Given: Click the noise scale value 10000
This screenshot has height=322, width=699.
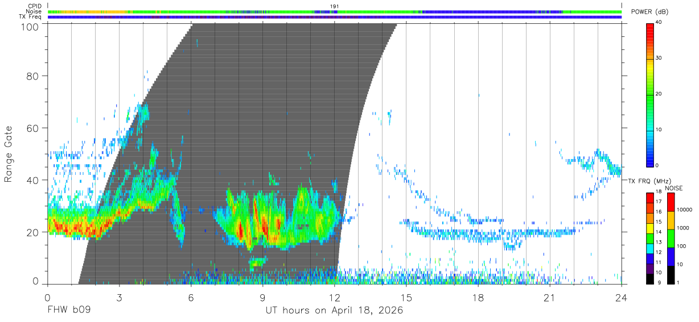Looking at the screenshot, I should pos(685,210).
